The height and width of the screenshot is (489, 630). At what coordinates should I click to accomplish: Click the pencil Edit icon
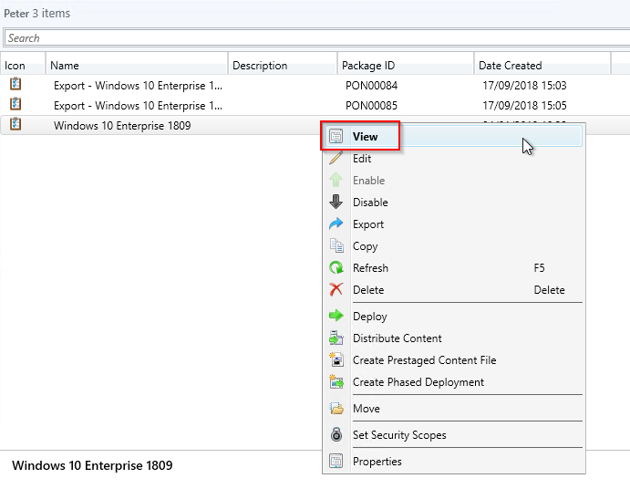(x=336, y=159)
